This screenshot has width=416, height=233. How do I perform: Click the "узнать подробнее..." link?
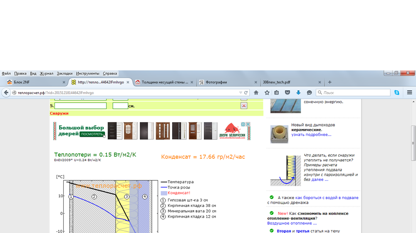tap(311, 135)
